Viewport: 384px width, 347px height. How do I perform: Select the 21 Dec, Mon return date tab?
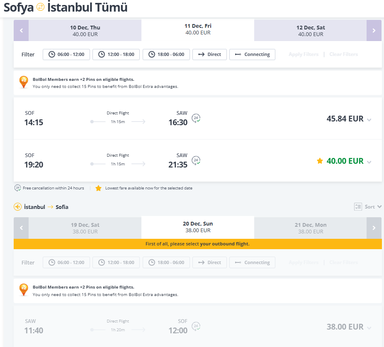311,228
